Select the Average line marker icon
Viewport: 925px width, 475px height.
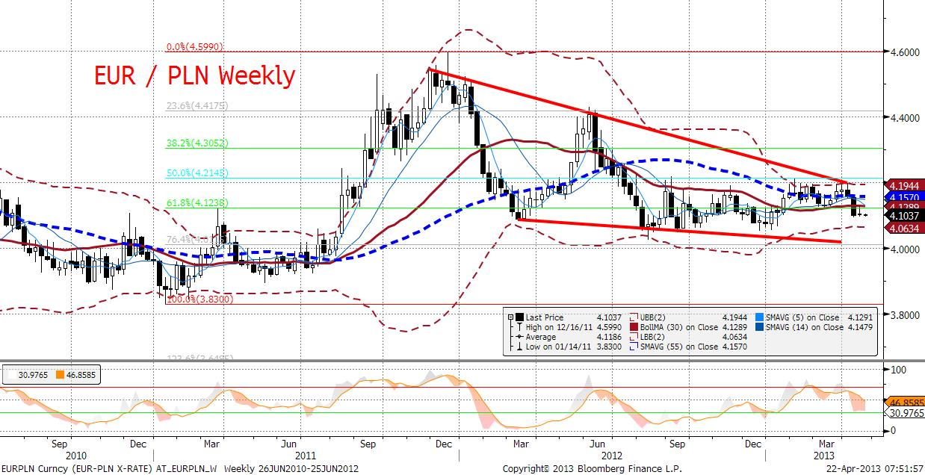pos(519,337)
